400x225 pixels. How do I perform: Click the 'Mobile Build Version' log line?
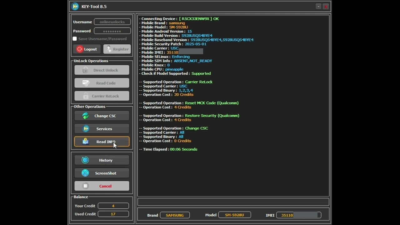point(176,36)
